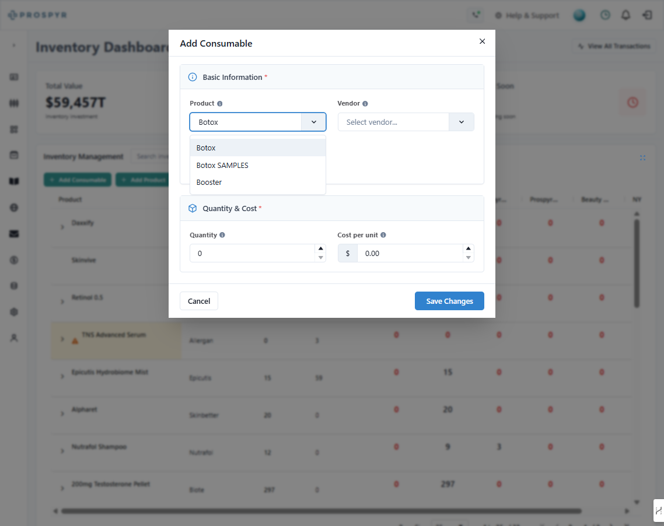The image size is (664, 526).
Task: Expand the Nutrafol Shampoo row
Action: pos(62,451)
